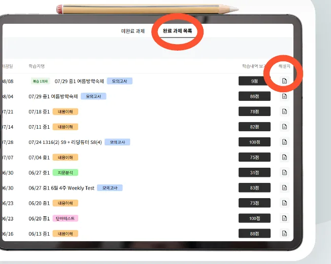Click the 학습지명 column header
This screenshot has width=331, height=264.
[37, 66]
